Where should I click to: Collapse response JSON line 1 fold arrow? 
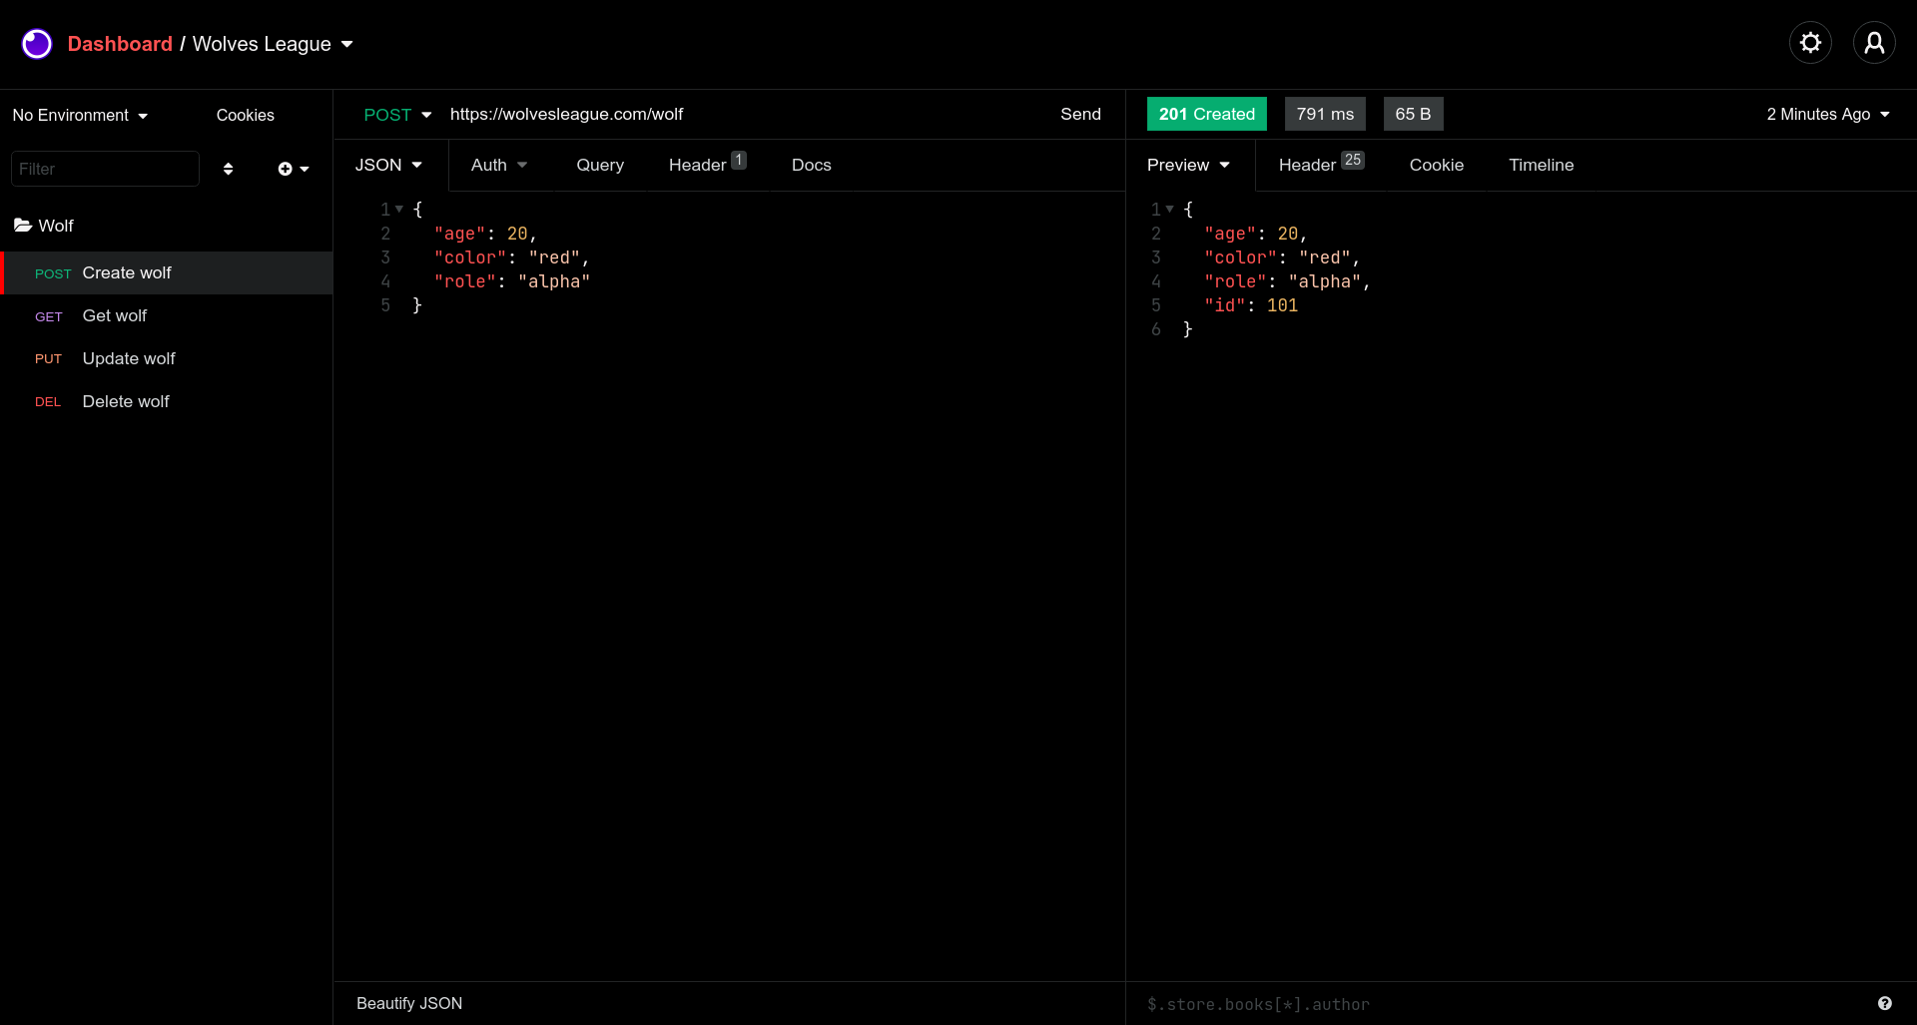1169,209
